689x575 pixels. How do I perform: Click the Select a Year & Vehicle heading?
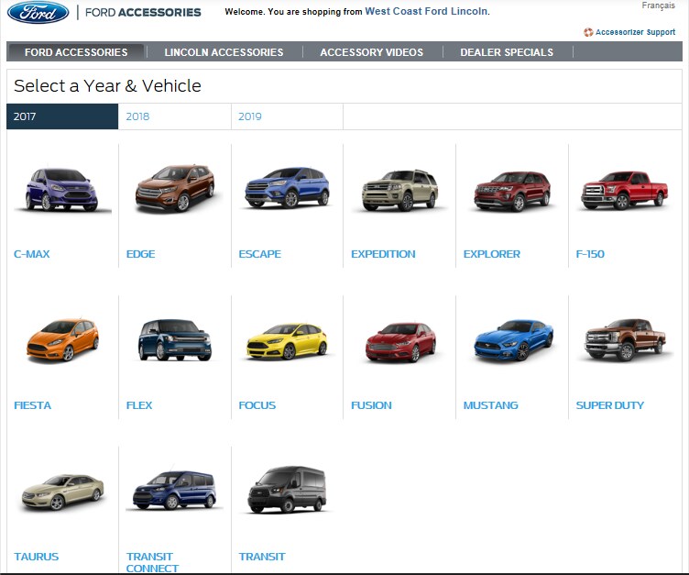point(108,86)
